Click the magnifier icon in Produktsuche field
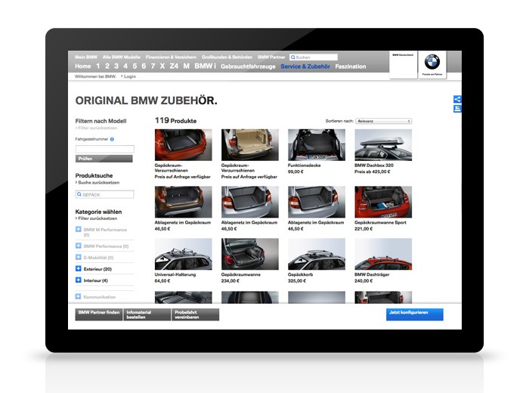Viewport: 529px width, 393px height. point(79,194)
